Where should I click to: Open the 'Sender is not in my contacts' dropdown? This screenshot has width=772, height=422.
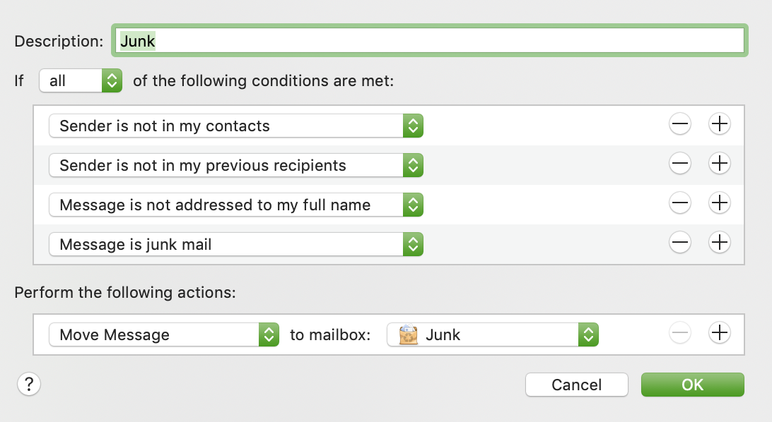click(236, 126)
